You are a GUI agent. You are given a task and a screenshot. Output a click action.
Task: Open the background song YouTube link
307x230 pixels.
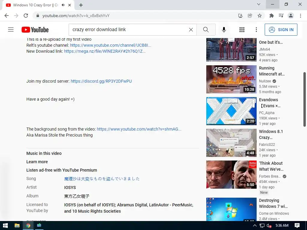tap(139, 129)
